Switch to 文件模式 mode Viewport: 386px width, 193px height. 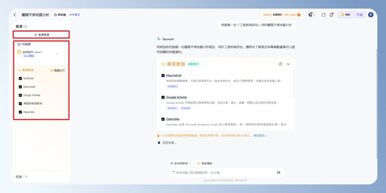click(74, 15)
